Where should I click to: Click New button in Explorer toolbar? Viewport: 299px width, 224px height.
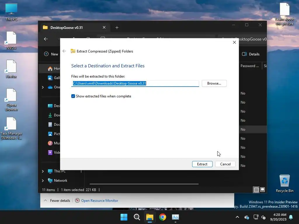51,54
